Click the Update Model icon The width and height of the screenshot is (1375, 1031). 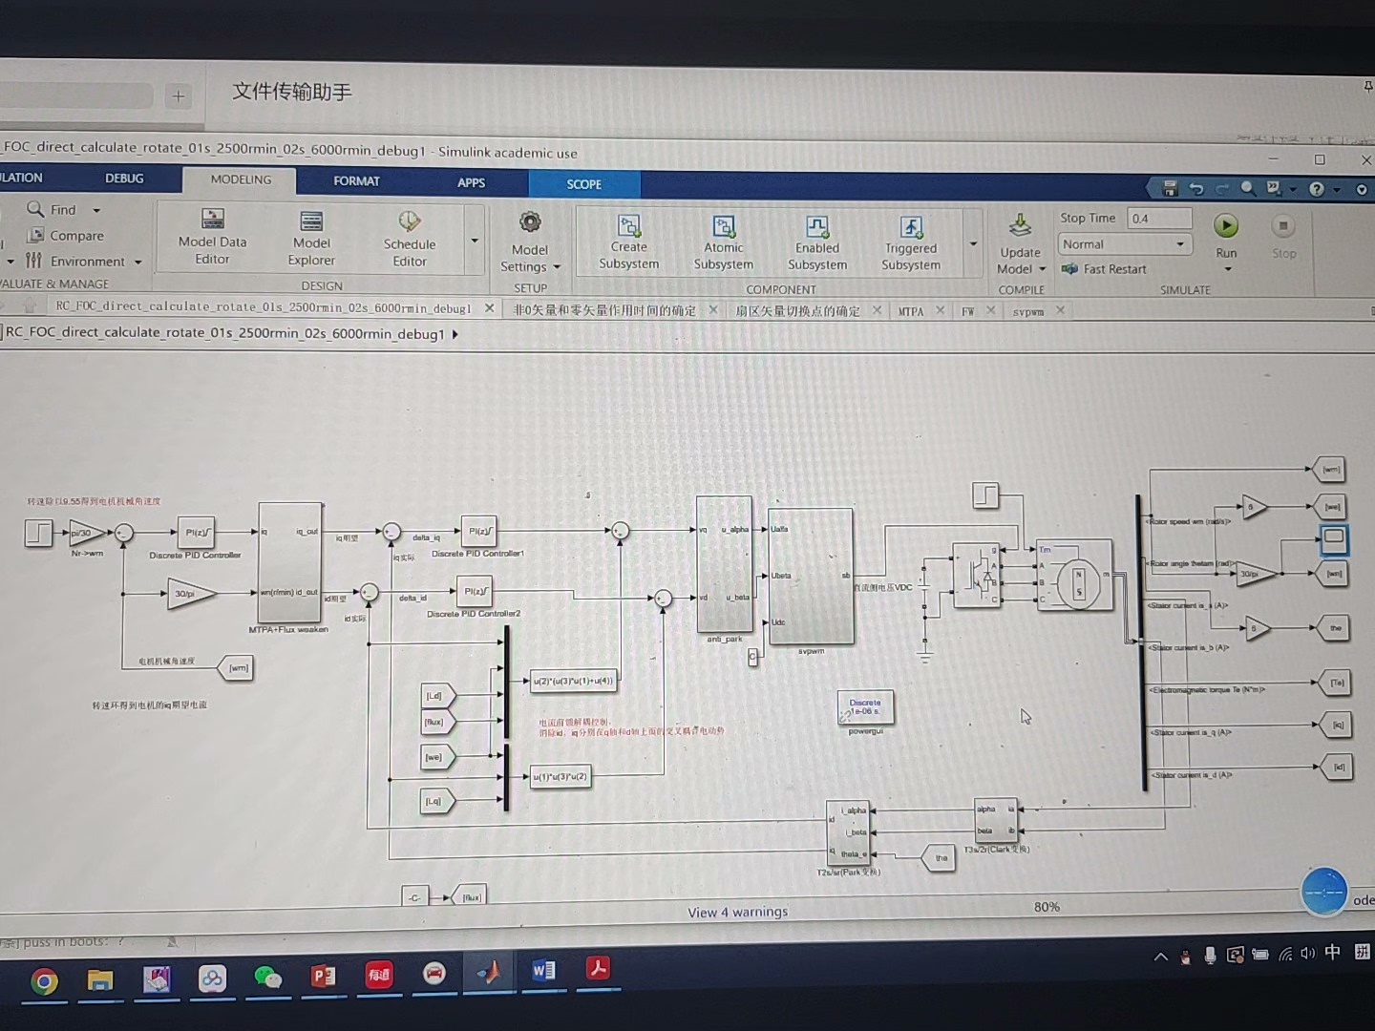(x=1020, y=225)
